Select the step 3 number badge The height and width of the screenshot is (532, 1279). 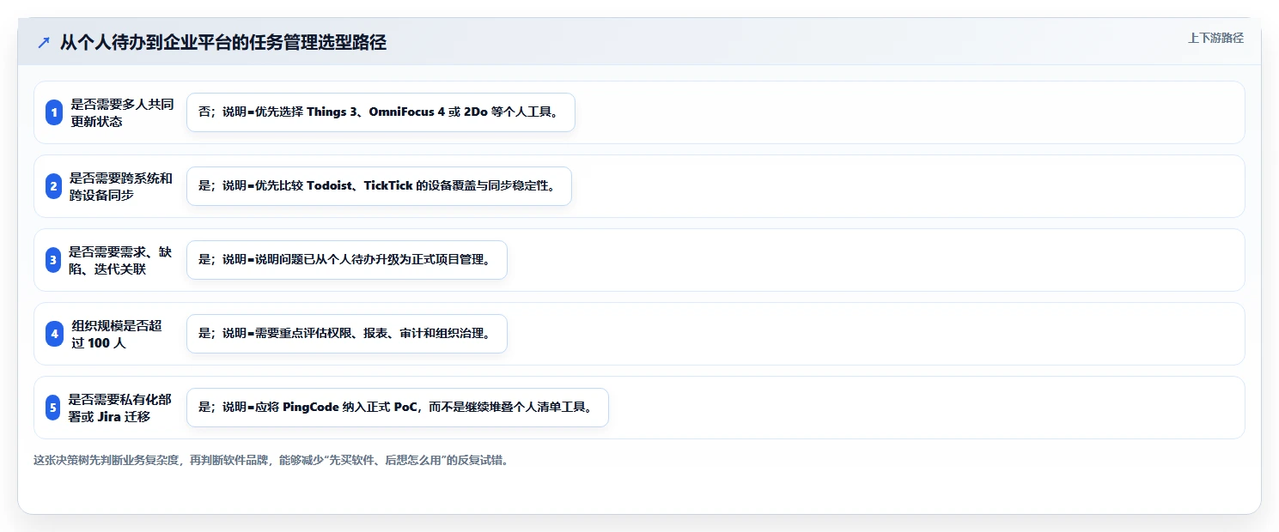click(x=54, y=260)
